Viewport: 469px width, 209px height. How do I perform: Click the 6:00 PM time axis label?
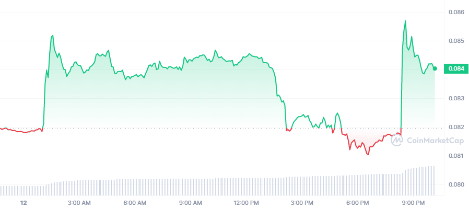point(357,202)
